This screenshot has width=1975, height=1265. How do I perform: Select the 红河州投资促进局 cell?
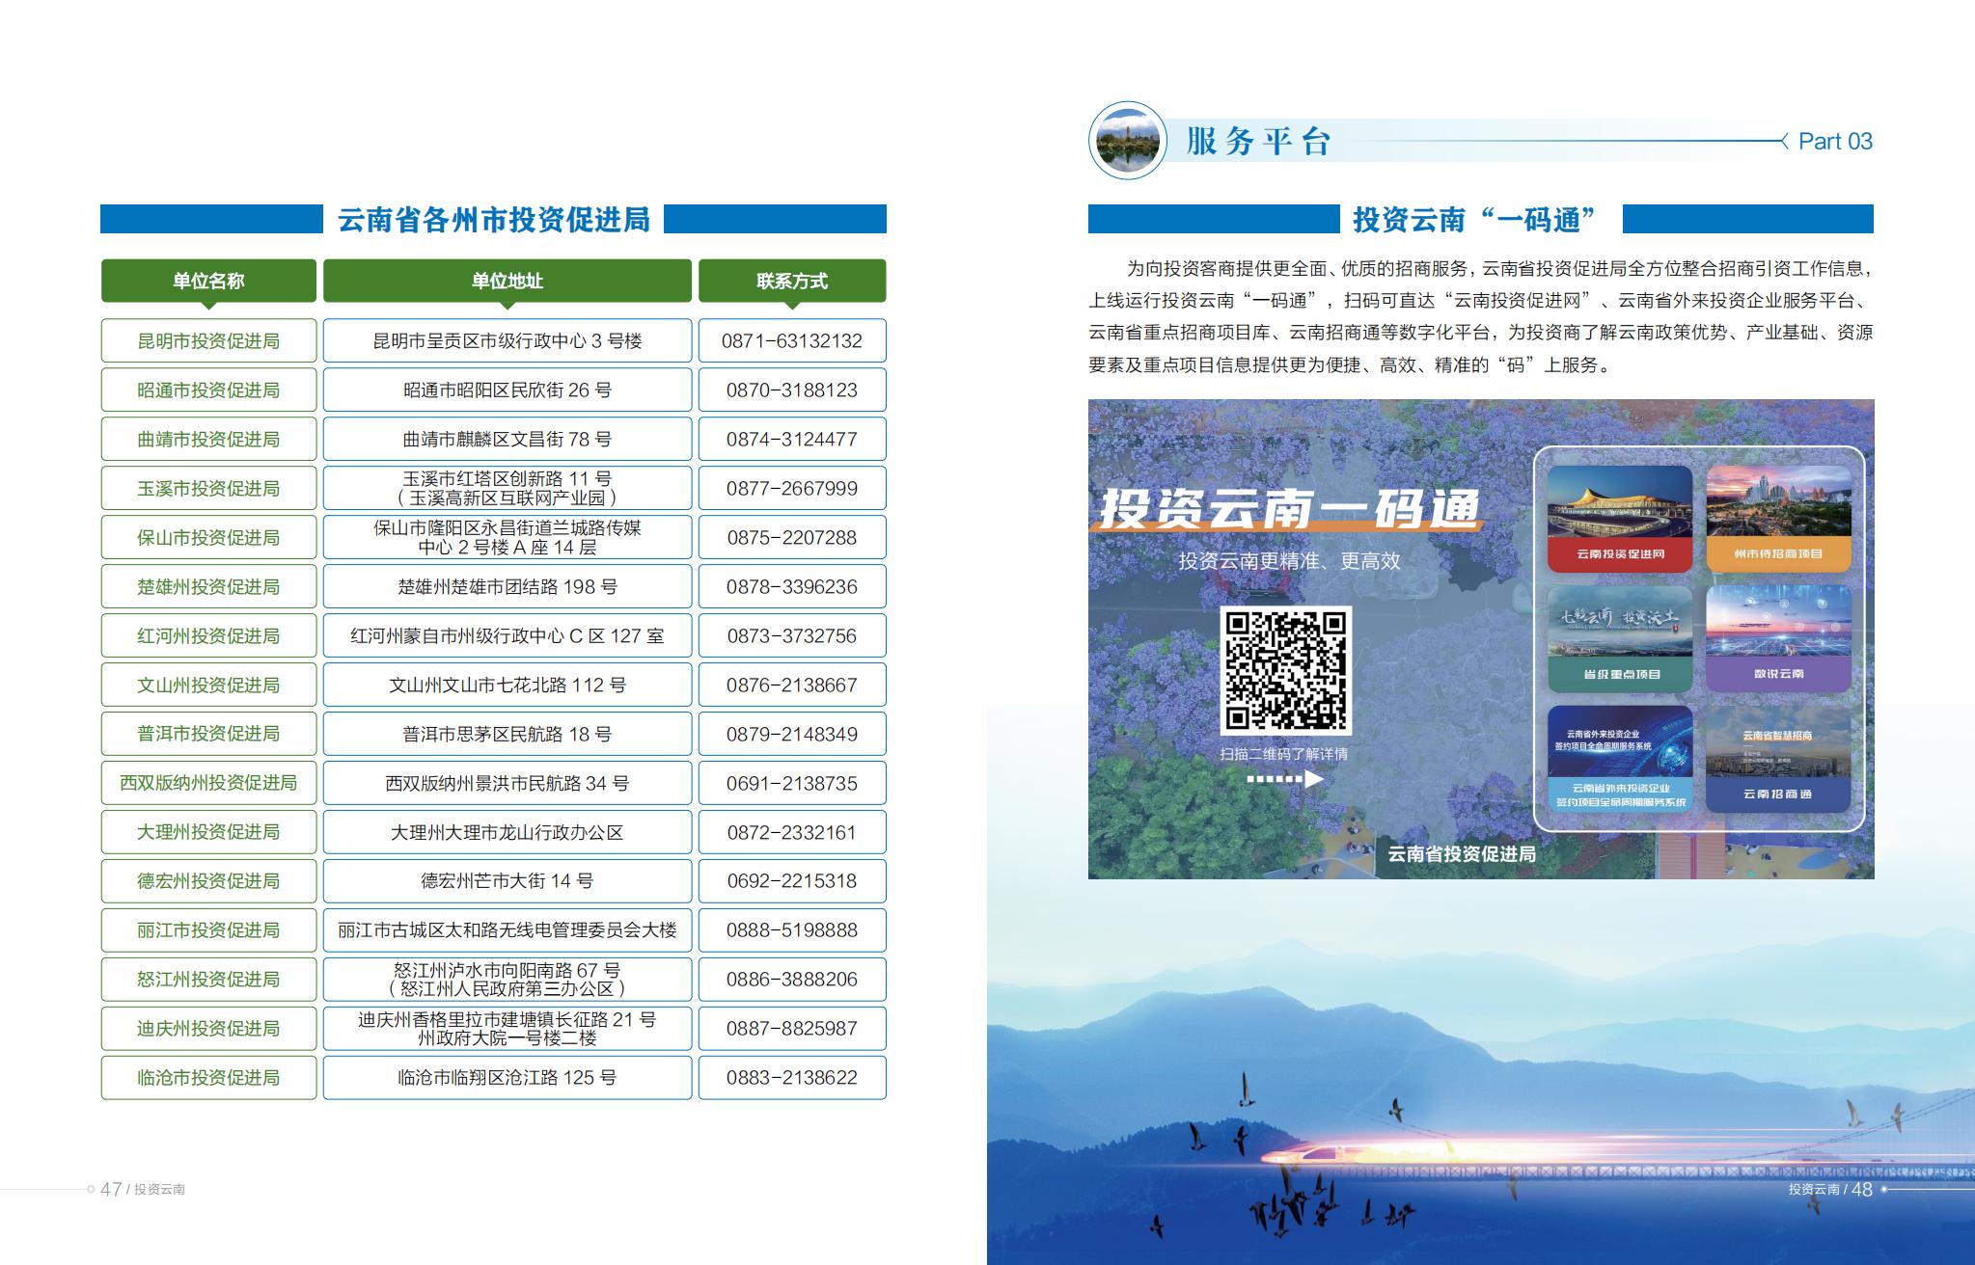208,636
